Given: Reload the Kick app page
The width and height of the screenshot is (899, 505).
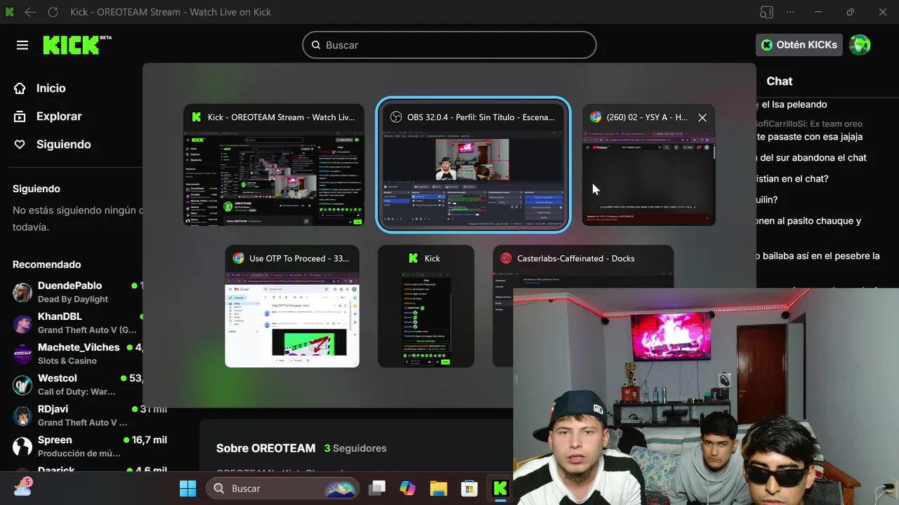Looking at the screenshot, I should pos(53,12).
